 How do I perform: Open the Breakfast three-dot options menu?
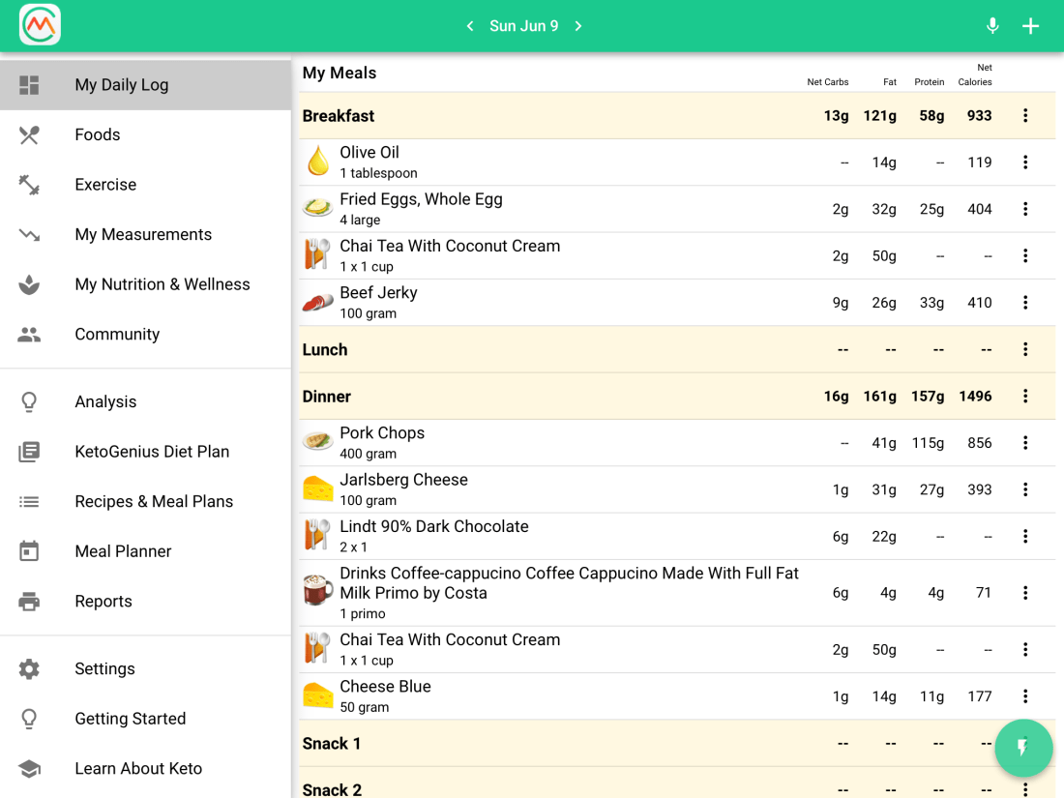click(1025, 116)
